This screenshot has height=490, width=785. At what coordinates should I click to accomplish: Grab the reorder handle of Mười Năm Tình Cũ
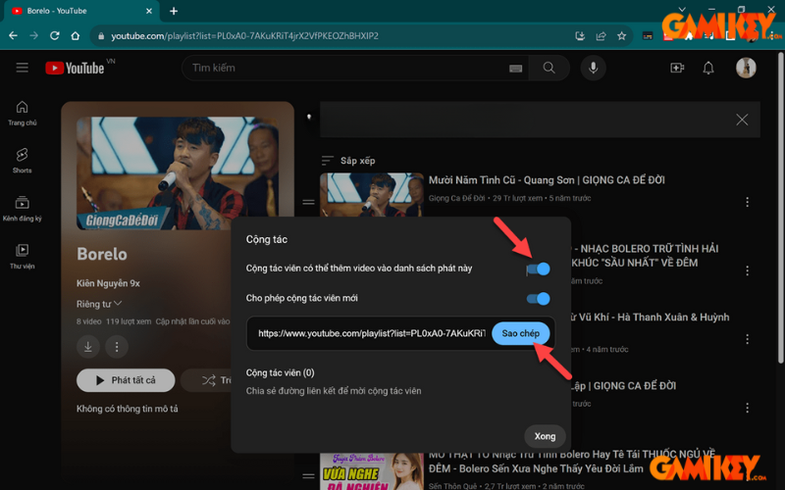pos(308,202)
